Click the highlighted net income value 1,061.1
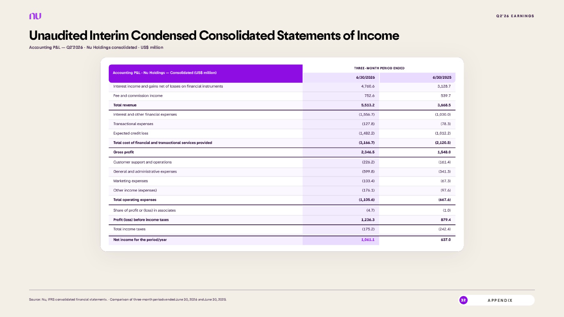Viewport: 564px width, 317px height. tap(368, 239)
